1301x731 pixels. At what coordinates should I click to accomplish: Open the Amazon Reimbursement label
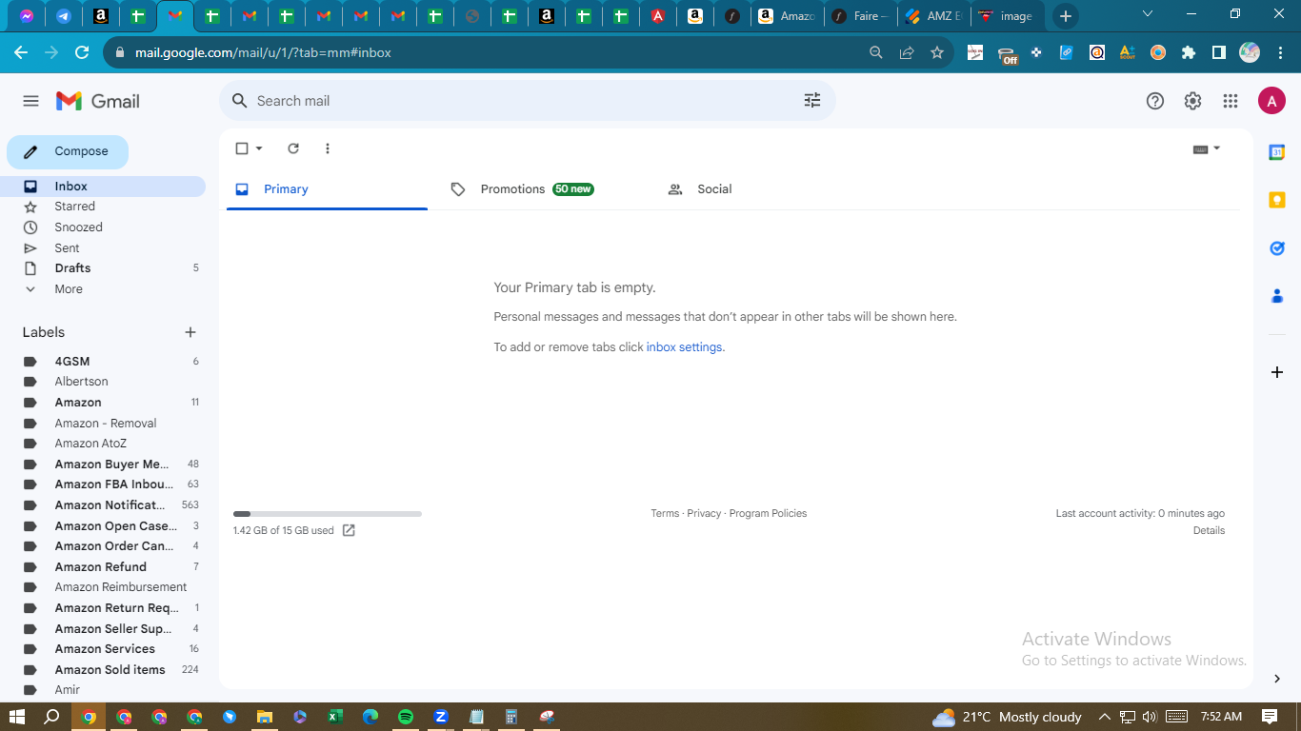[x=121, y=587]
